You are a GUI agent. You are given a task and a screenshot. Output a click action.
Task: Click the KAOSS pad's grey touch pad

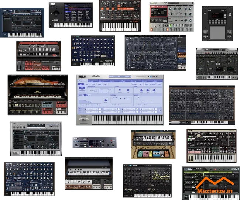click(x=217, y=32)
